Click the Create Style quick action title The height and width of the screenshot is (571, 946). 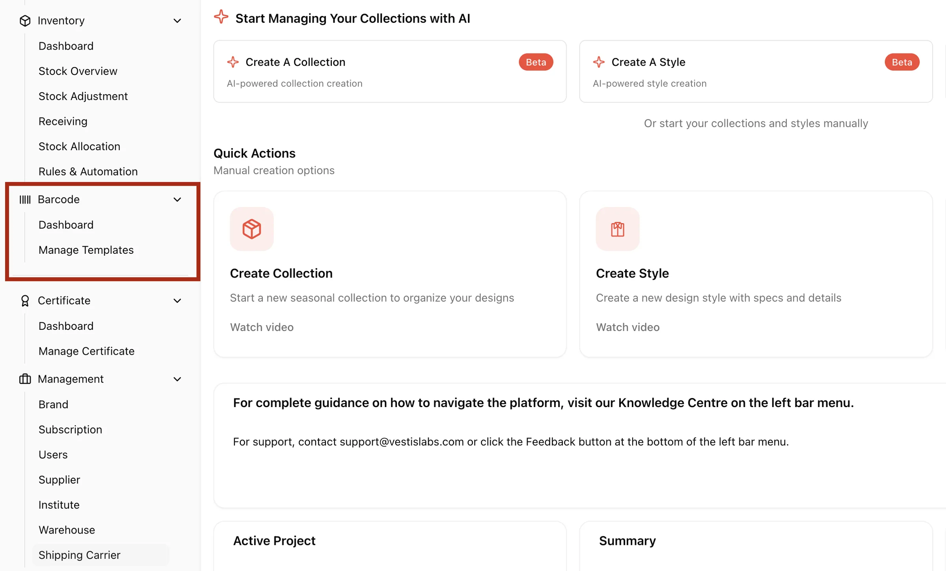[632, 273]
